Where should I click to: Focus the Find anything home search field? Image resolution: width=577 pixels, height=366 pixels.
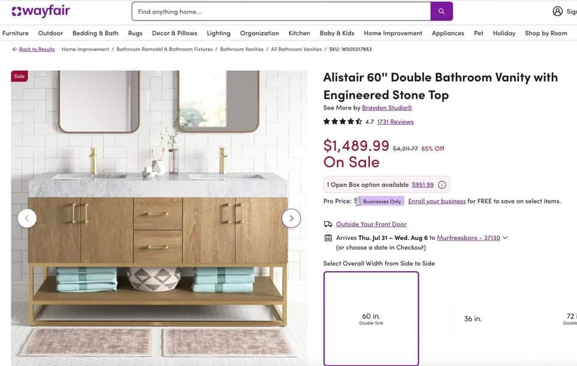click(281, 11)
